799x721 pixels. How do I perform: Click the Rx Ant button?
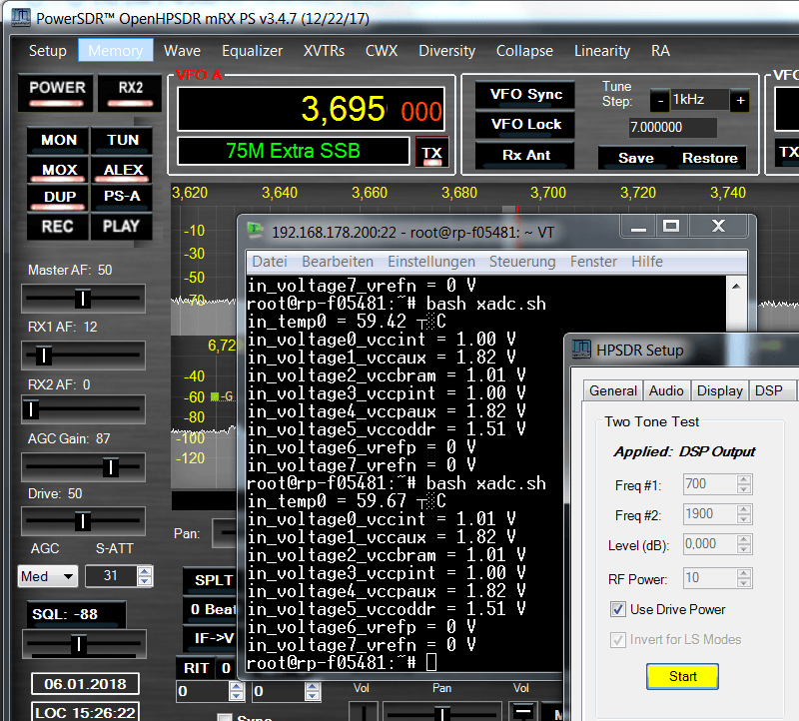click(x=525, y=156)
